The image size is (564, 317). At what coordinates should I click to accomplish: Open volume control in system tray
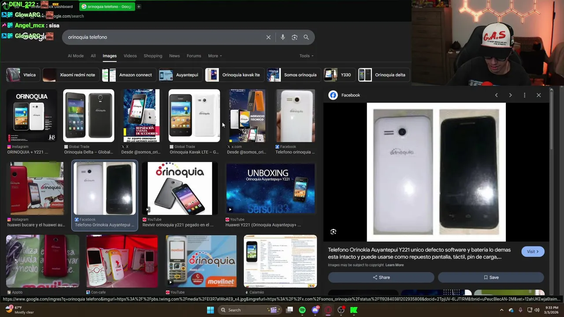click(x=537, y=310)
